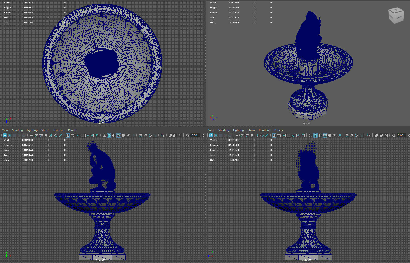
Task: Toggle Multisample Anti-aliasing in front panel
Action: 150,135
